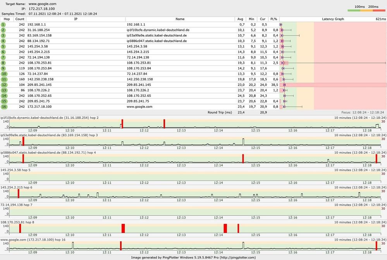
Task: Select the hop 4 green circle icon
Action: pos(3,41)
